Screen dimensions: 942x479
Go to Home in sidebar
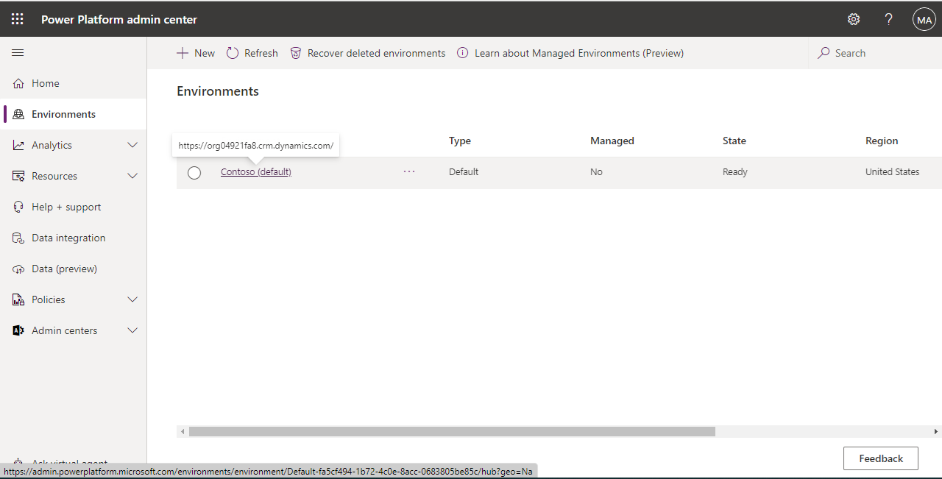coord(73,83)
